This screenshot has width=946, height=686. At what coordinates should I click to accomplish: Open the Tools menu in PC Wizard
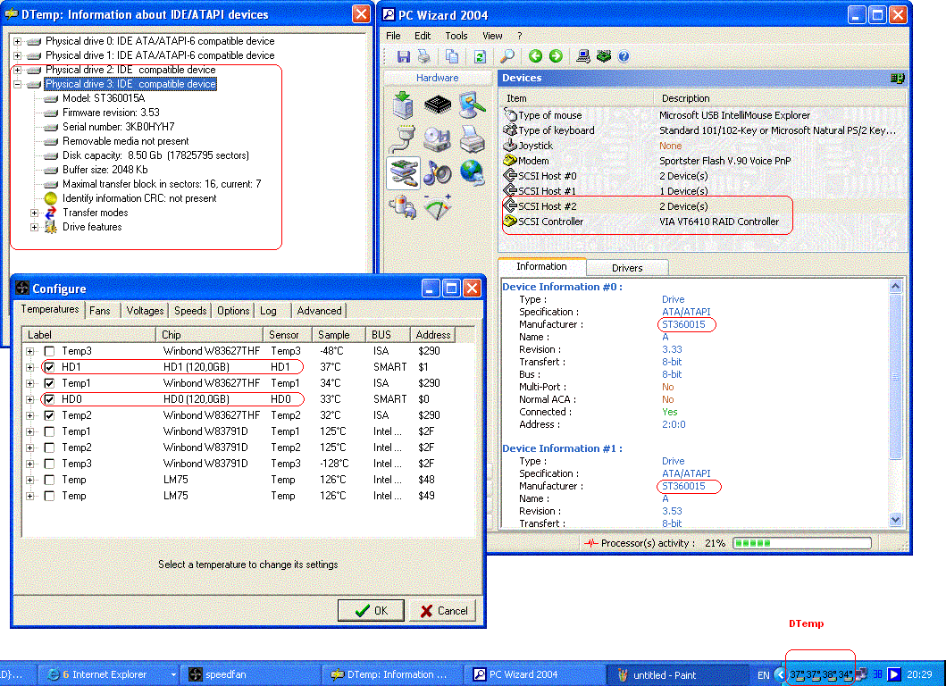coord(456,36)
